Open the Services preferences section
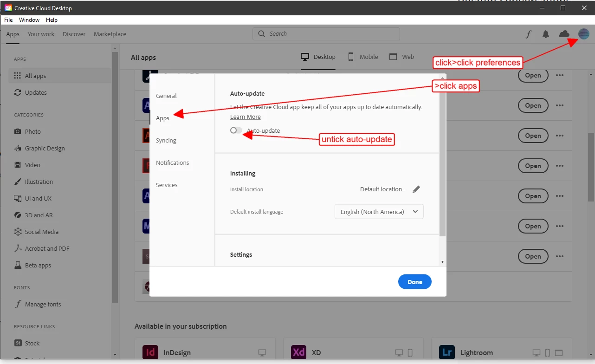595x364 pixels. (167, 185)
